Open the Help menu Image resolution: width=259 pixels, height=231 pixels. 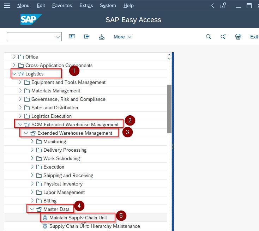point(128,5)
